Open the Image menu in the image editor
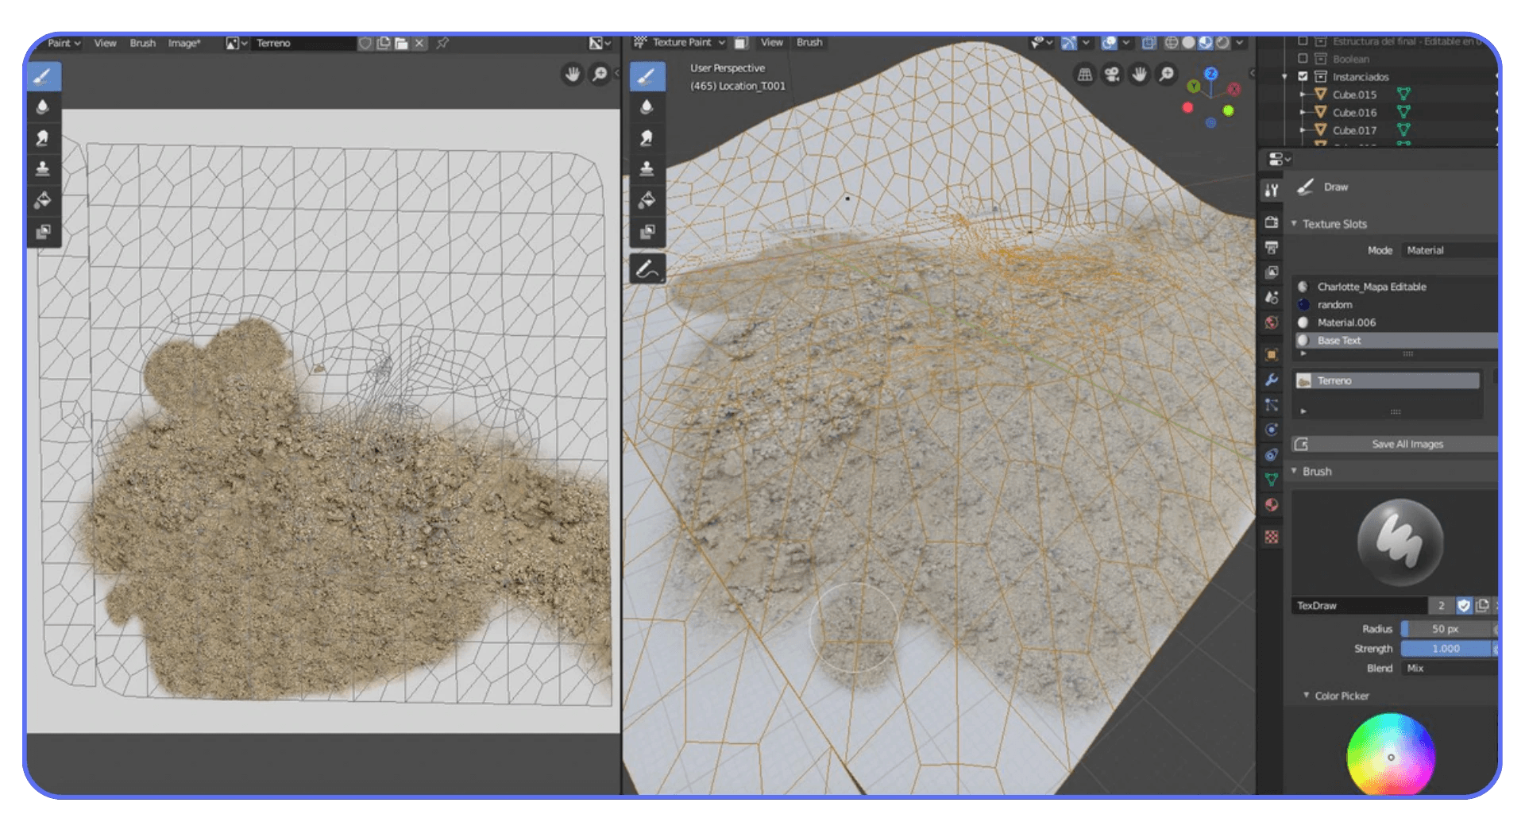This screenshot has width=1525, height=837. click(183, 44)
